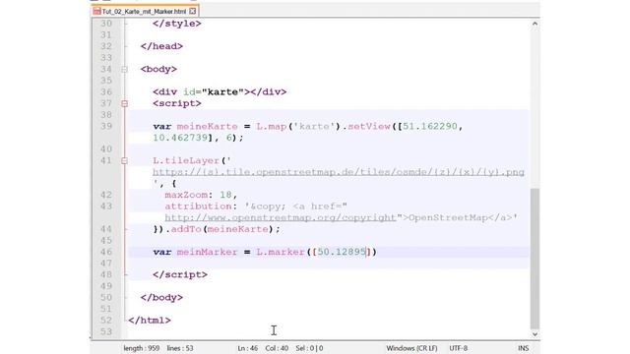Click the closing </script> tag on line 48
The height and width of the screenshot is (354, 630).
[180, 275]
